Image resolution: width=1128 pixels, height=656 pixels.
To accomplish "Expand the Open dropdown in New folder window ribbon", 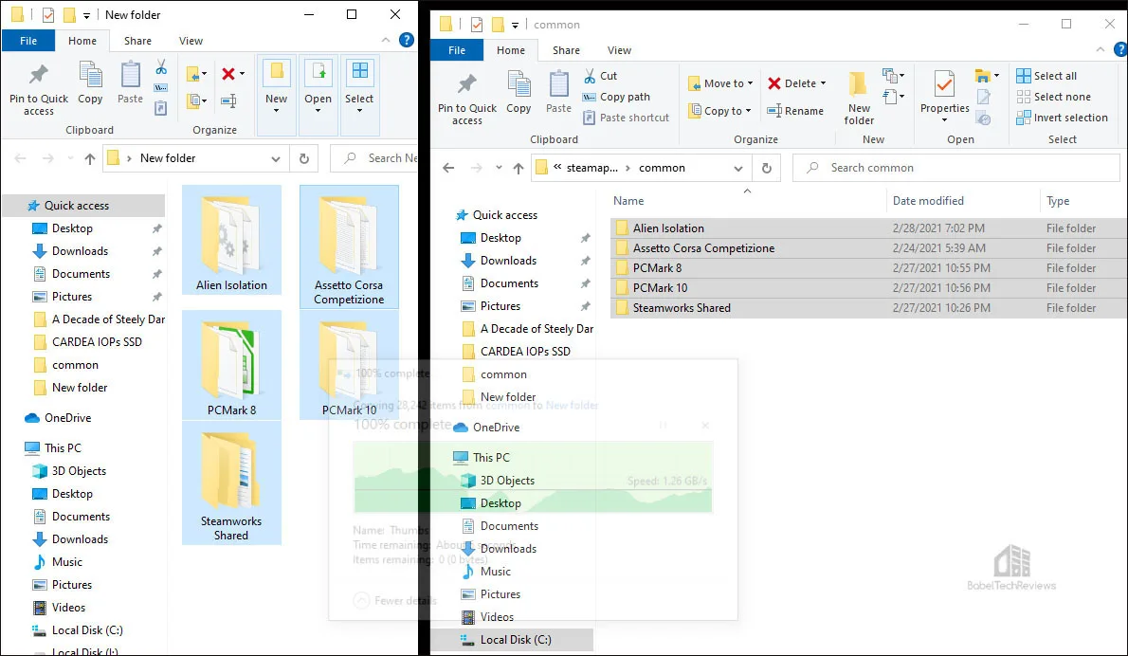I will (318, 97).
